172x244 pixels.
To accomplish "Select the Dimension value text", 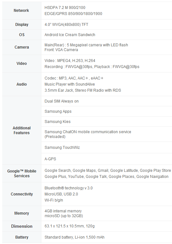I will click(69, 226).
